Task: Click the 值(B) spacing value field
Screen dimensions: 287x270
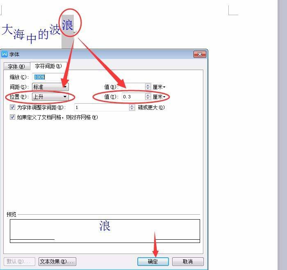Action: point(133,87)
